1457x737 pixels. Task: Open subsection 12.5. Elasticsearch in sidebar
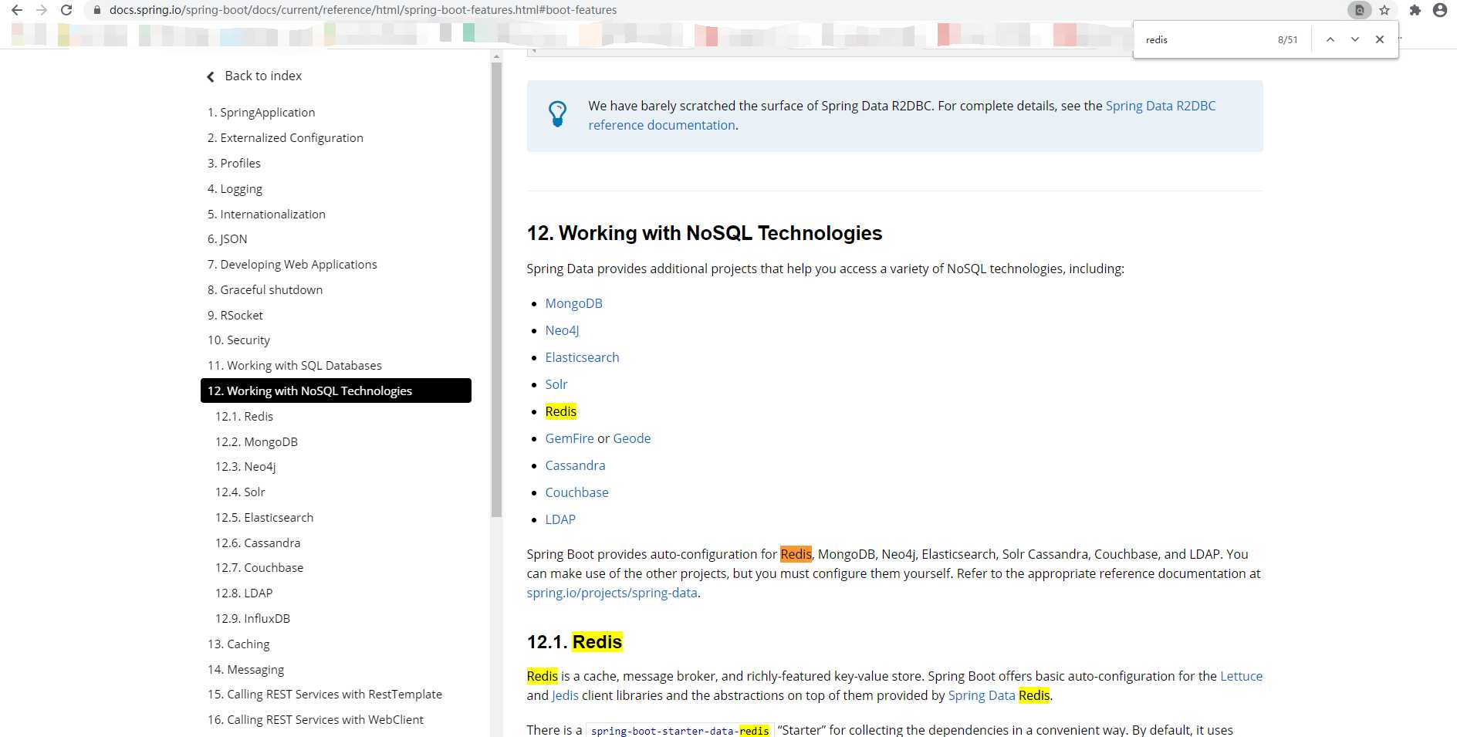coord(264,518)
